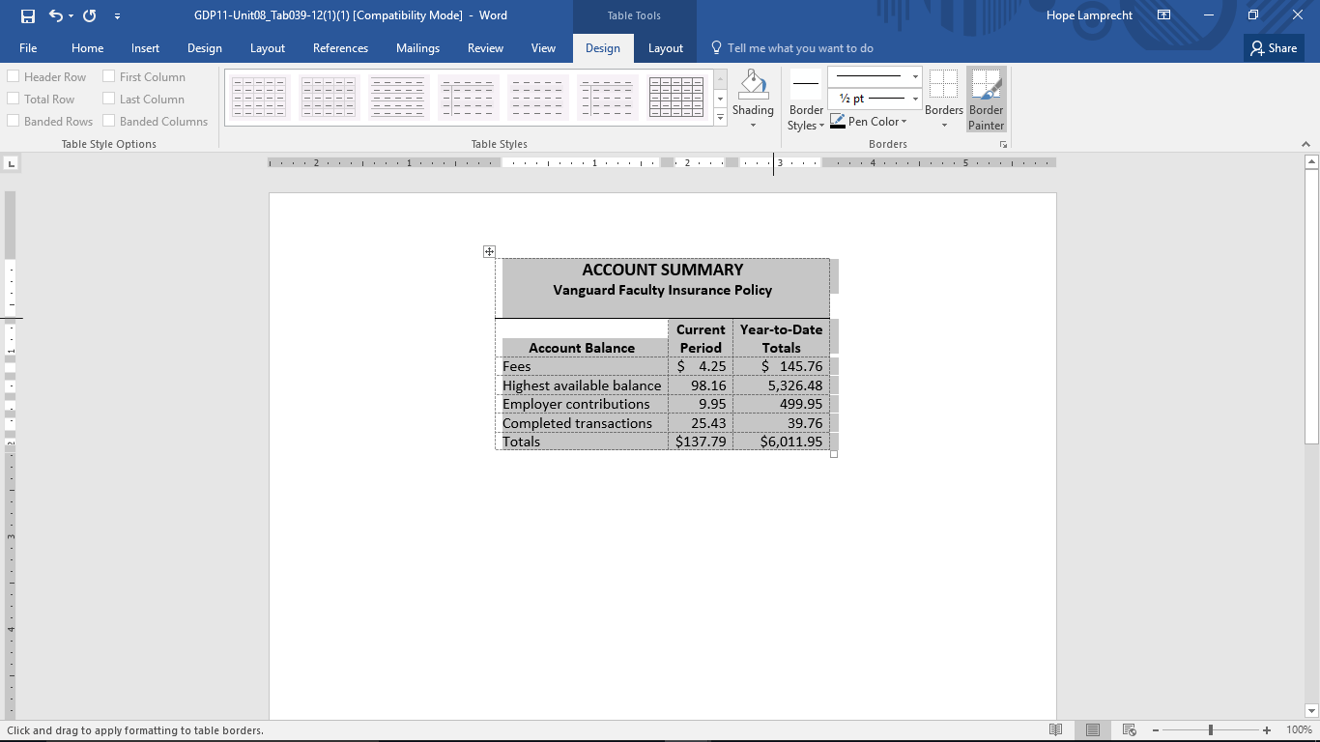Click the table move handle above ACCOUNT SUMMARY
Image resolution: width=1320 pixels, height=742 pixels.
pos(489,250)
